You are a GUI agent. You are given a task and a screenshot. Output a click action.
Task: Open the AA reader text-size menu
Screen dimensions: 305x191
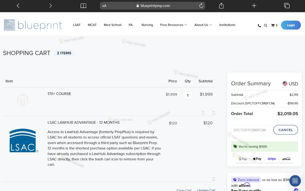[104, 6]
